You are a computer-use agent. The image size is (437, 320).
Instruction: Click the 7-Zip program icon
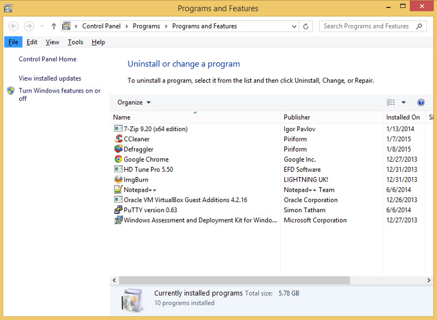point(118,128)
